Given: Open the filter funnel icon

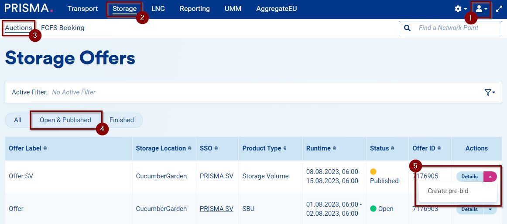Looking at the screenshot, I should 490,92.
